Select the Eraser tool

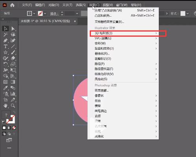[x=13, y=58]
